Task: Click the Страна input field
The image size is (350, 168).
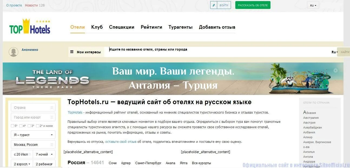Action: [33, 107]
